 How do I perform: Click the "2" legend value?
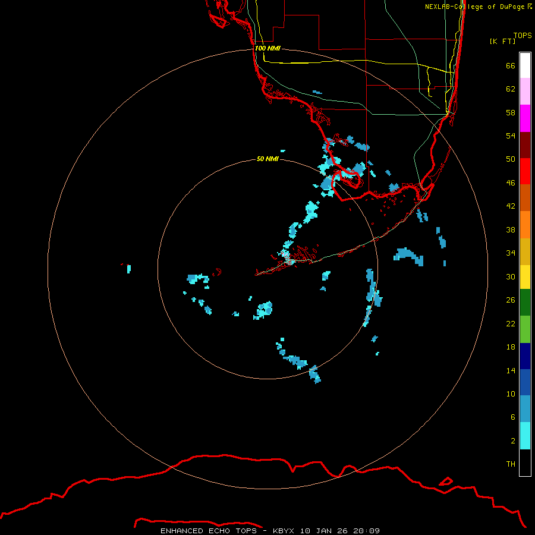pos(513,440)
